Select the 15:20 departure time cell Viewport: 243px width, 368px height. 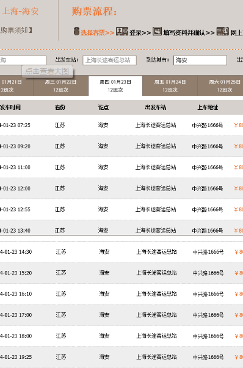[x=16, y=273]
